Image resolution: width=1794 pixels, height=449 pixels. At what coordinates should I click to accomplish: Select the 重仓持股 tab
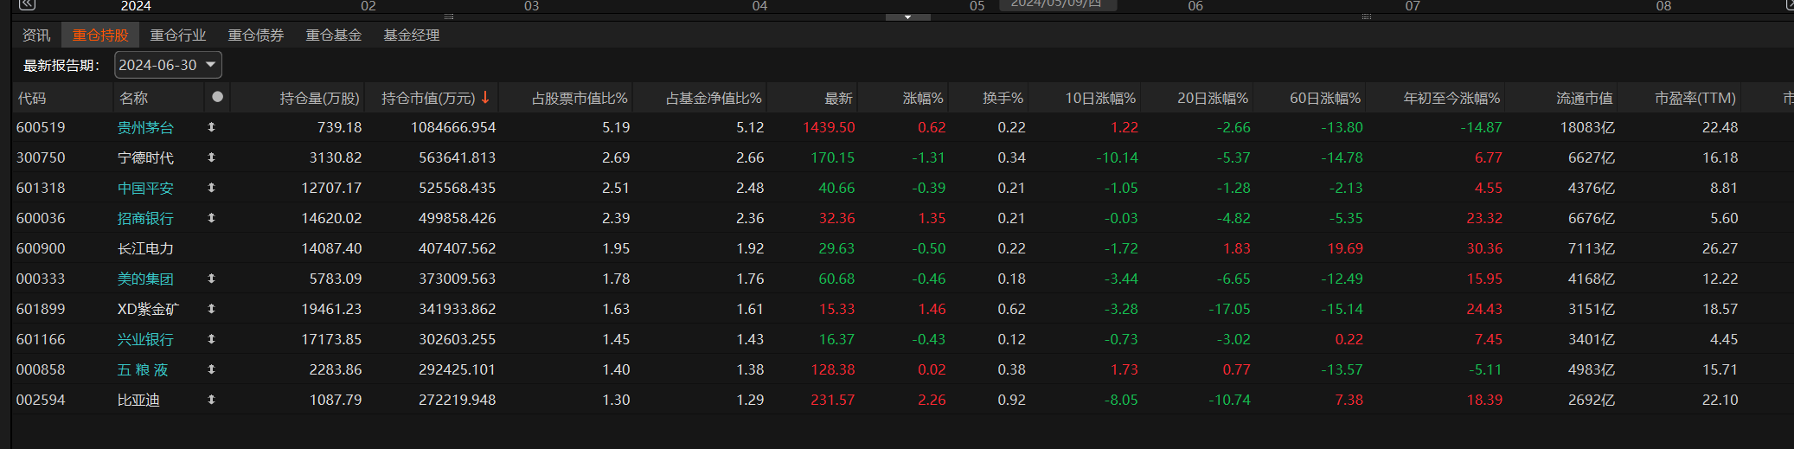click(x=100, y=35)
